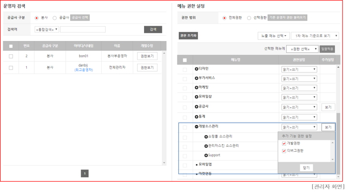349x193 pixels.
Task: Check the select-all box in operator table header
Action: [x=11, y=46]
